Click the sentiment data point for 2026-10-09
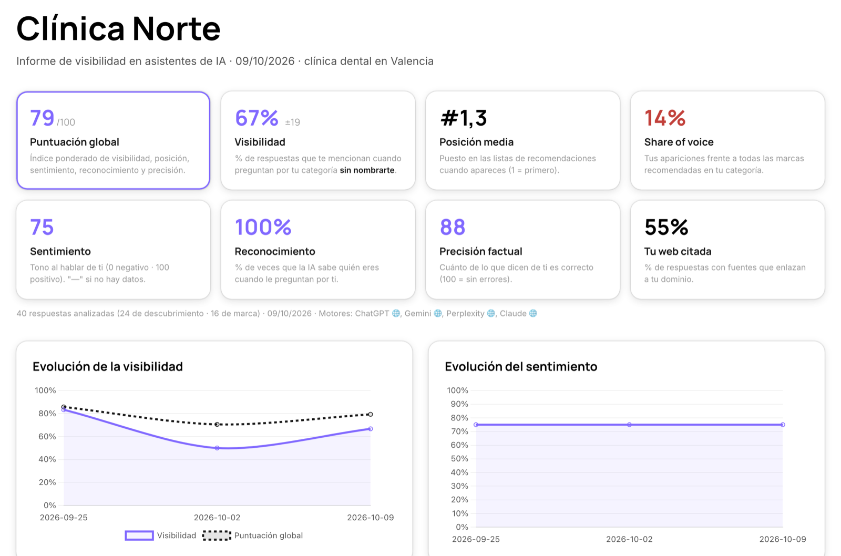This screenshot has height=556, width=841. click(783, 425)
